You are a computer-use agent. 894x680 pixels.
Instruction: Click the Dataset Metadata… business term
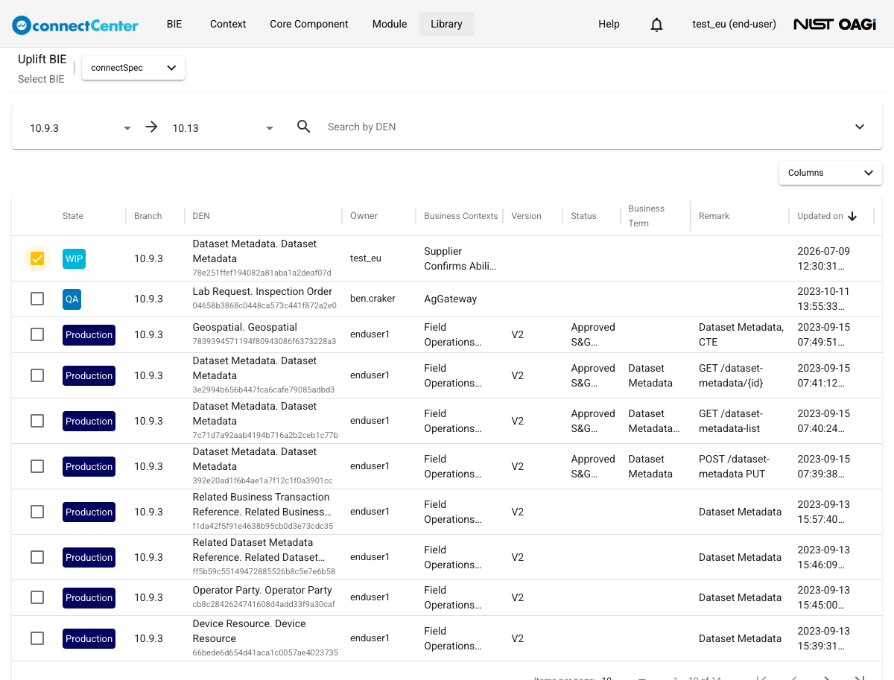coord(654,421)
